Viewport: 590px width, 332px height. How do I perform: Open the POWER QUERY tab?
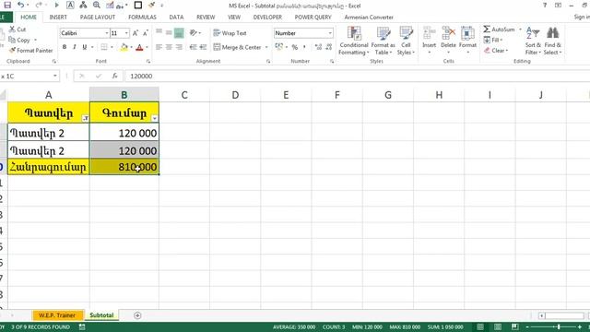(313, 18)
